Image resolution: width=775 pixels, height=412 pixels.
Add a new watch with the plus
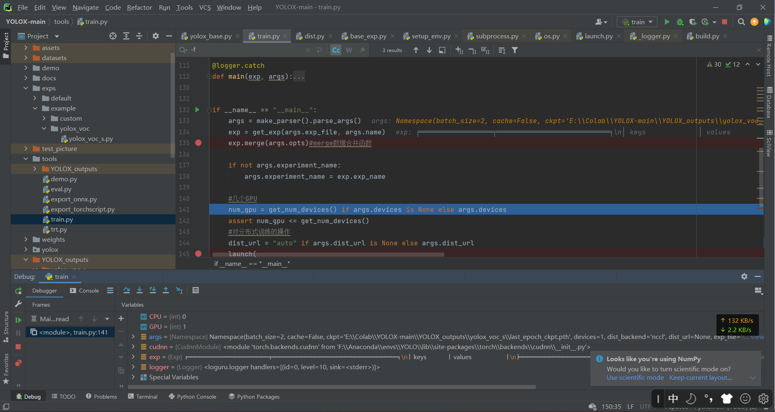[121, 318]
